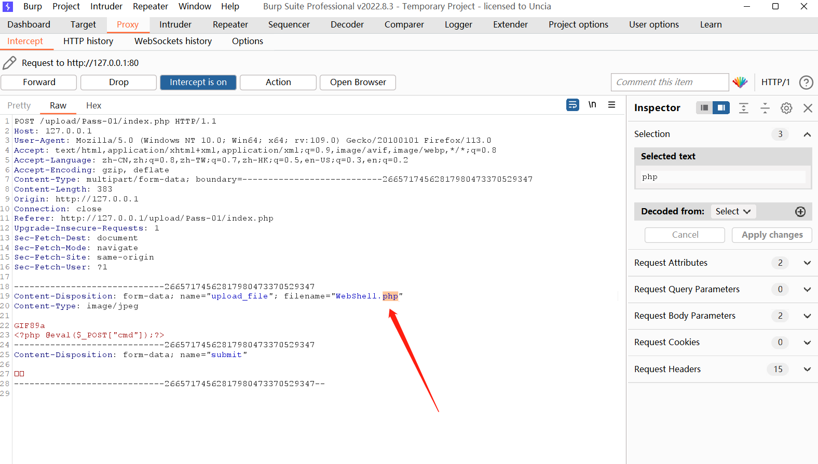Switch to the Comparer tab
The image size is (818, 464).
point(404,24)
